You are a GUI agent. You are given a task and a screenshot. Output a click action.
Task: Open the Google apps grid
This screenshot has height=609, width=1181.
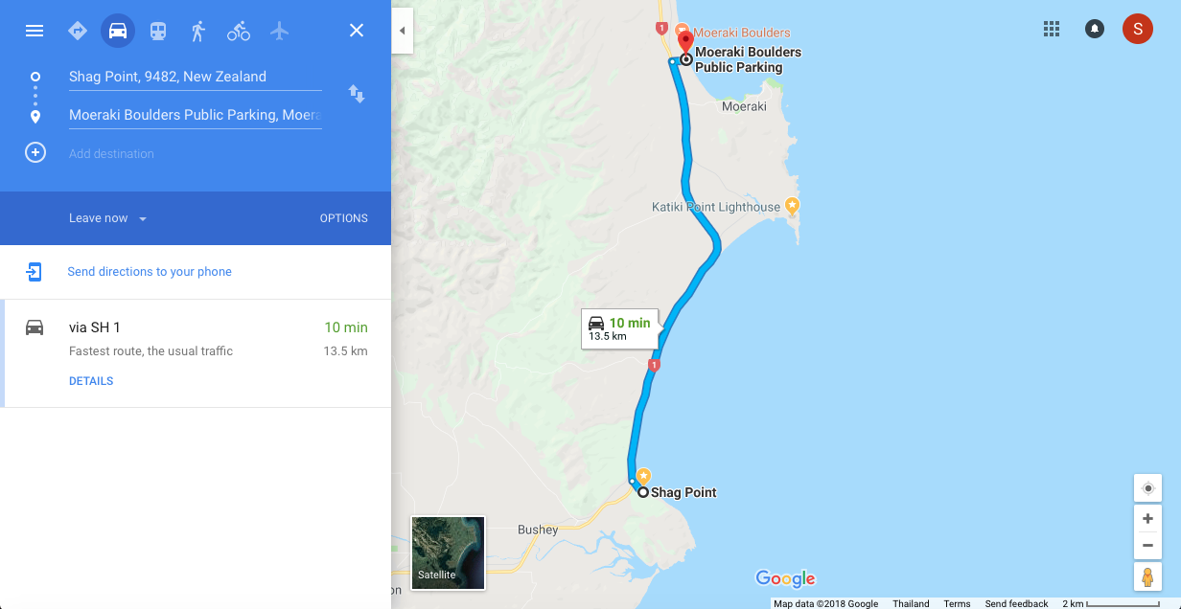pos(1052,29)
